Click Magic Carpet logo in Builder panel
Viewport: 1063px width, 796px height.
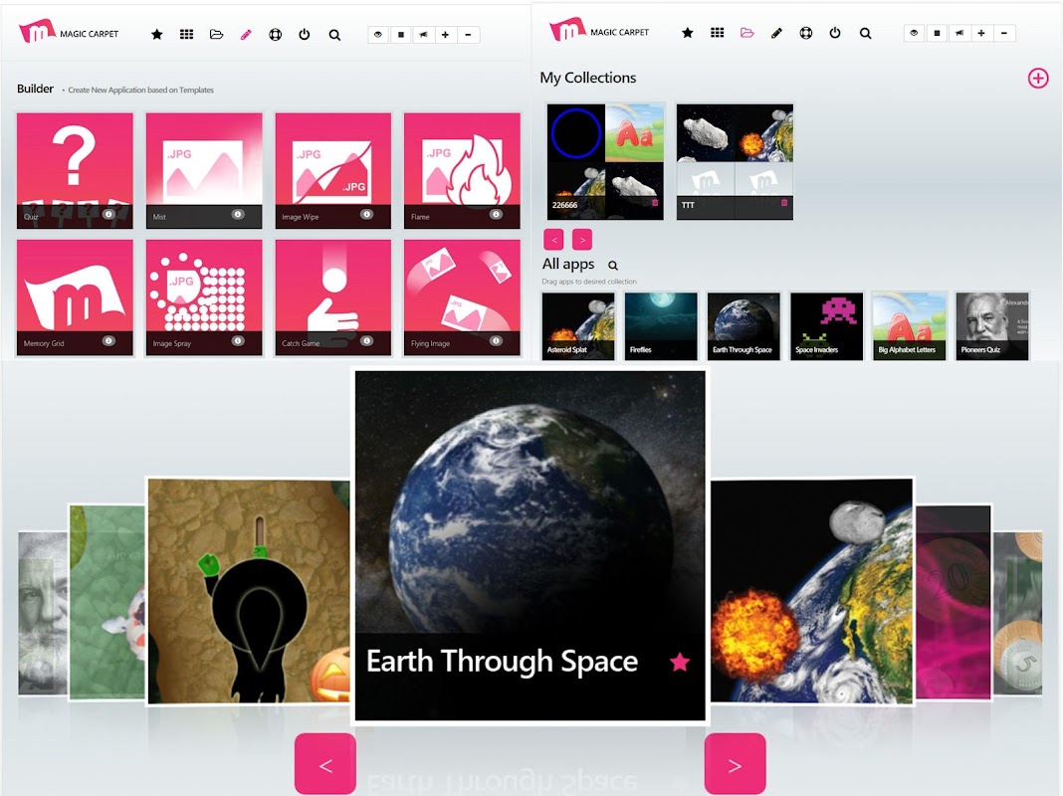pyautogui.click(x=69, y=32)
